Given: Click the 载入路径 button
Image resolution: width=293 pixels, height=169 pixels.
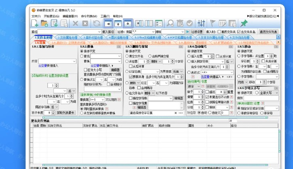Looking at the screenshot, I should click(108, 32).
